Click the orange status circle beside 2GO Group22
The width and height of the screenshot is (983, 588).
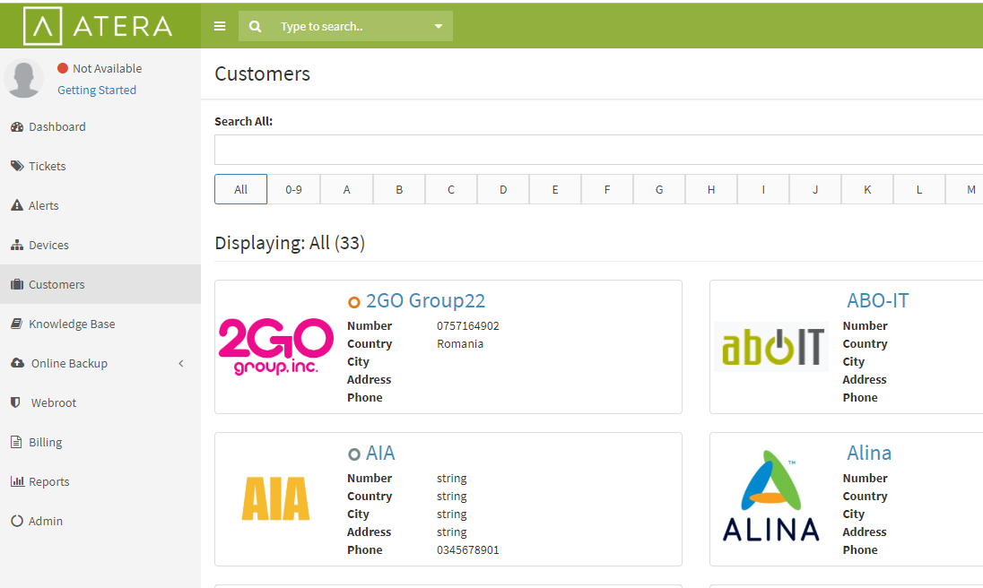[354, 302]
